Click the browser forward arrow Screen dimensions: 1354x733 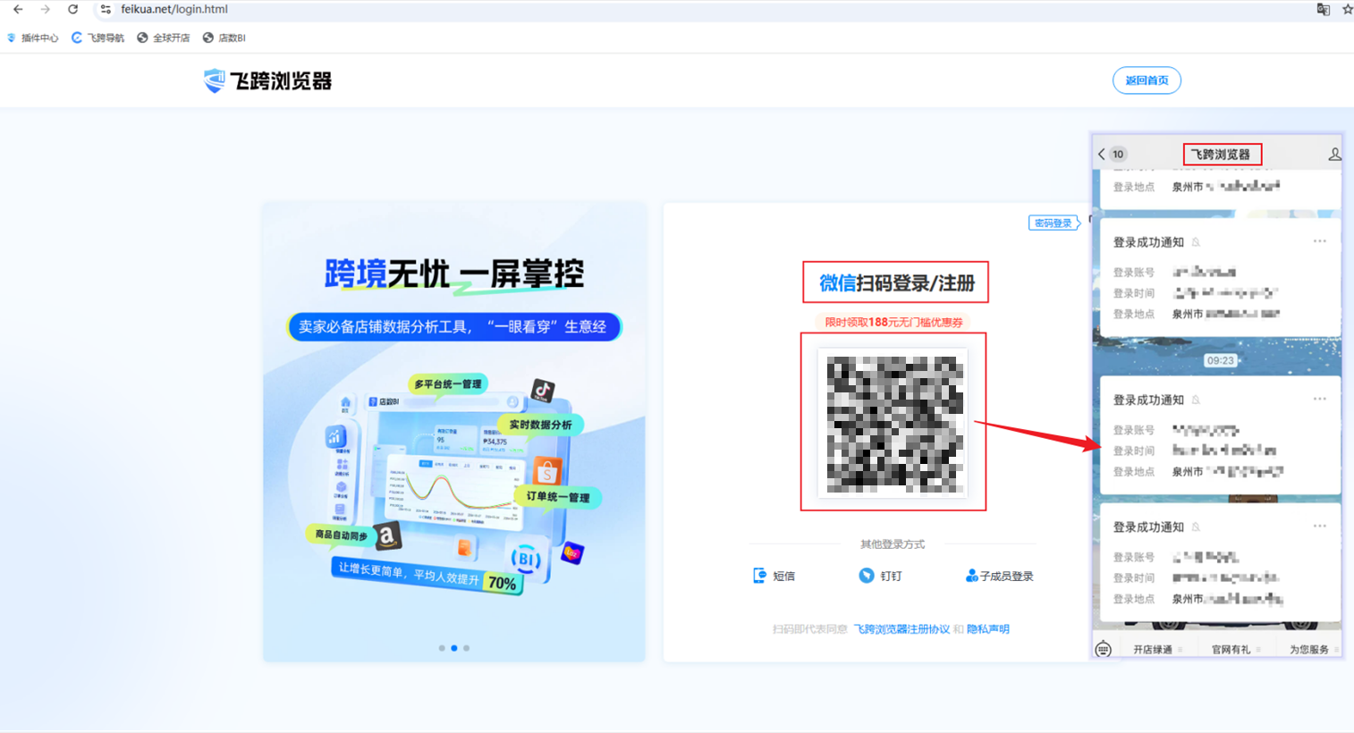[45, 10]
